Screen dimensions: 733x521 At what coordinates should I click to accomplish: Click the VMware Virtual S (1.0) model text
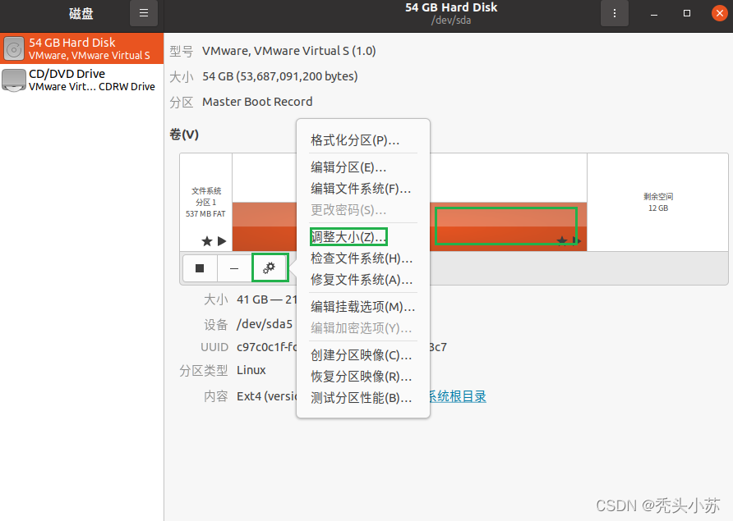289,51
